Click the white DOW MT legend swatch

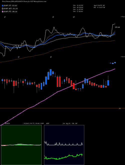coord(2,9)
